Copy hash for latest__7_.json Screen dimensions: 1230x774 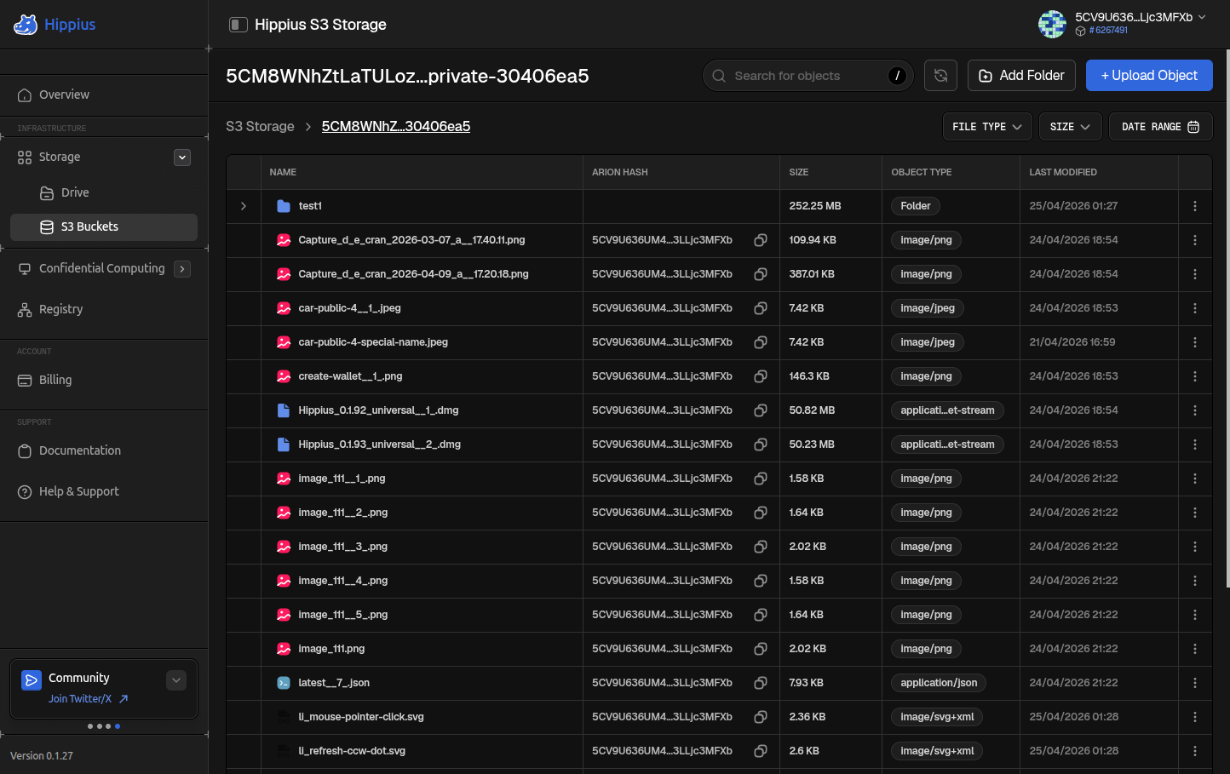(761, 683)
